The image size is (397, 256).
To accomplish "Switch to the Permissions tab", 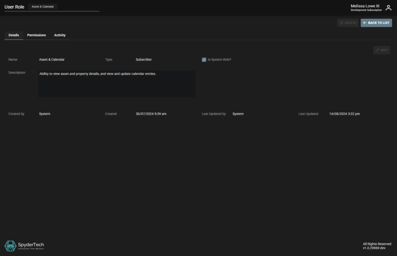I will pyautogui.click(x=36, y=35).
